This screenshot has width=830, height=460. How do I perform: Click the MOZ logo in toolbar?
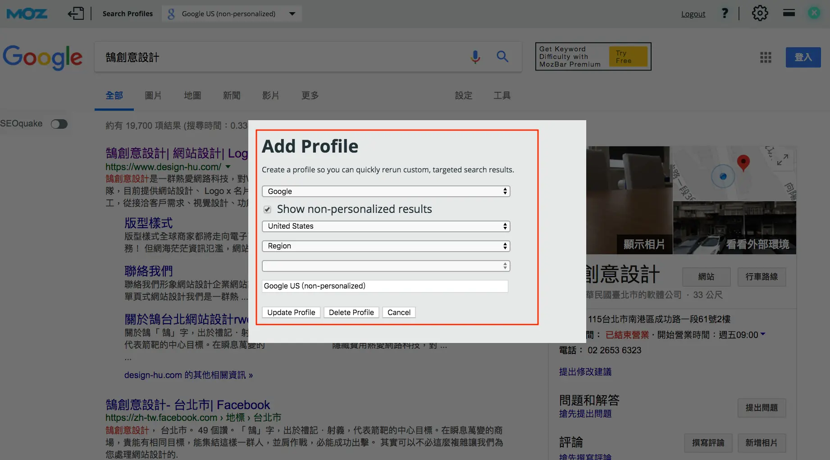pos(27,14)
